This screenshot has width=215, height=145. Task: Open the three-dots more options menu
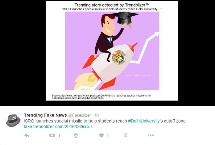pyautogui.click(x=151, y=135)
